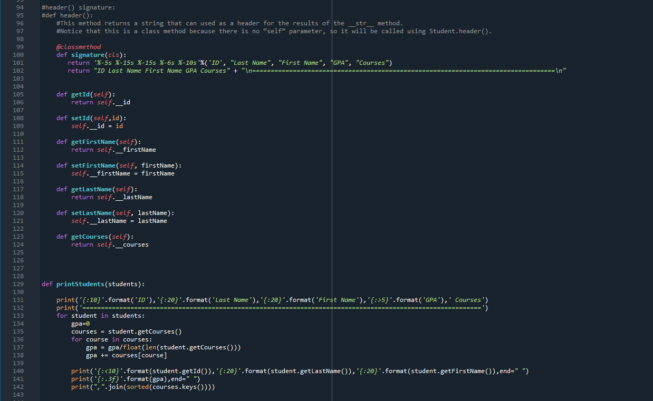This screenshot has width=653, height=401.
Task: Click the 'return self.__lastName' statement
Action: click(112, 197)
